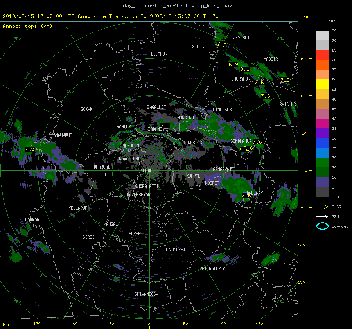Click the LINGASUR city label
The height and width of the screenshot is (329, 352).
(222, 110)
